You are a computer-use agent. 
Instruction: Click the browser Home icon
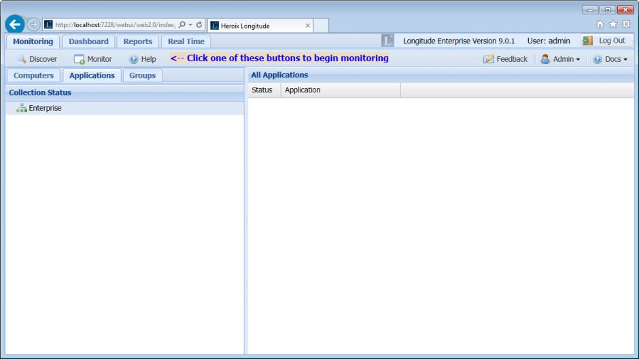pos(600,24)
